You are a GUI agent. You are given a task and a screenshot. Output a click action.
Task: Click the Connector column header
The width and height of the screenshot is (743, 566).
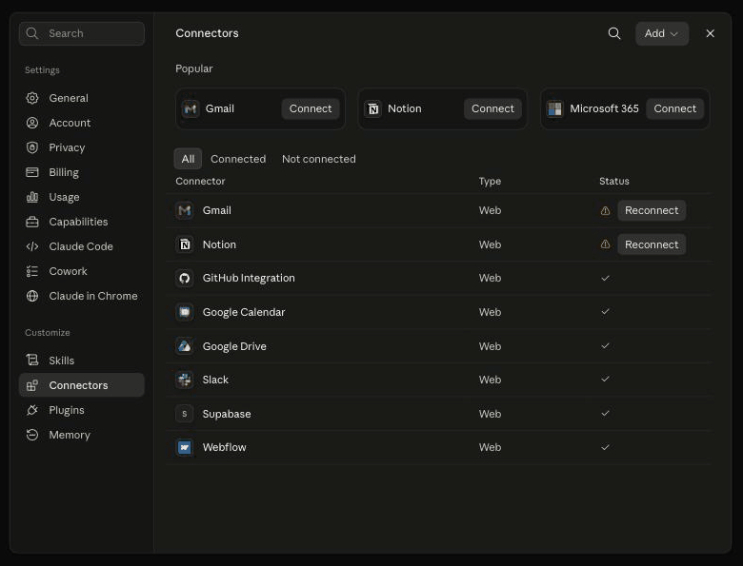tap(200, 182)
